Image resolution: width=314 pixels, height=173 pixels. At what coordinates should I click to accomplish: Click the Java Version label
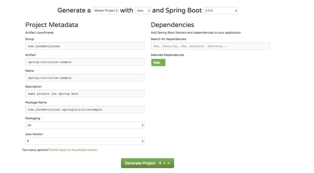[x=34, y=134]
